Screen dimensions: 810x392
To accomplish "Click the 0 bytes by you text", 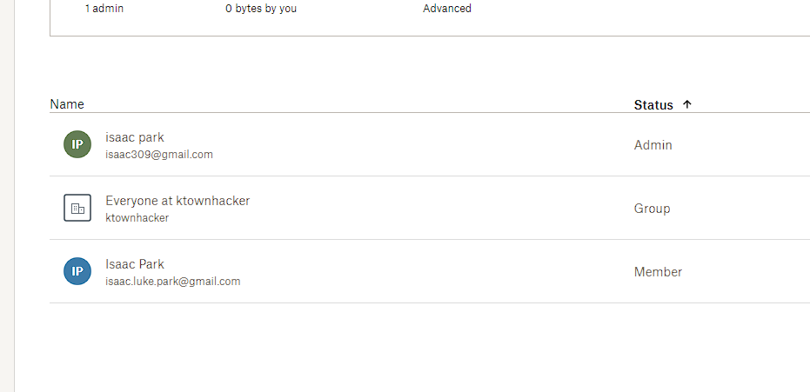I will coord(261,8).
